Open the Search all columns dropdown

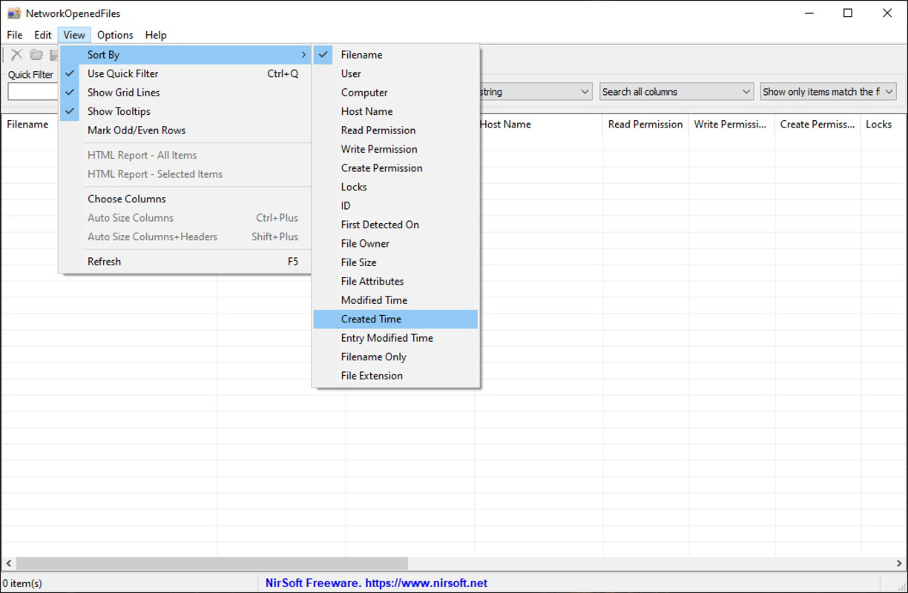(x=677, y=92)
